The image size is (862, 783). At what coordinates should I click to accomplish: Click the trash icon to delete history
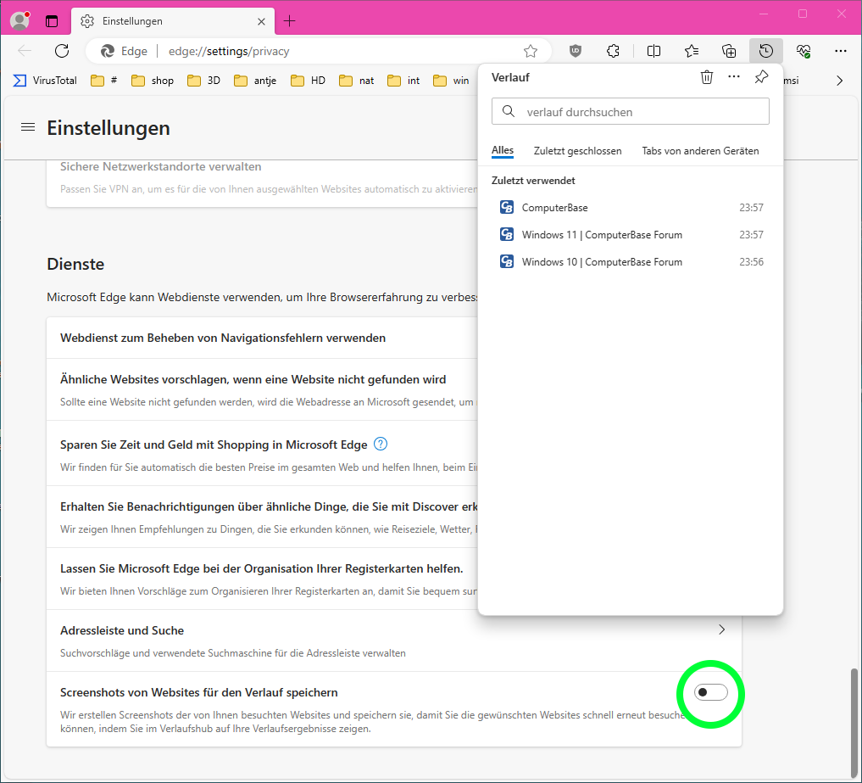706,77
